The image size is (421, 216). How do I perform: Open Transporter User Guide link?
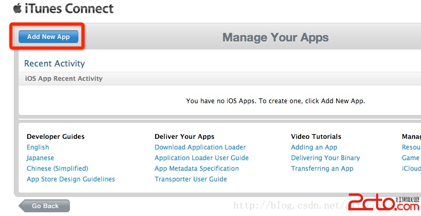(191, 179)
